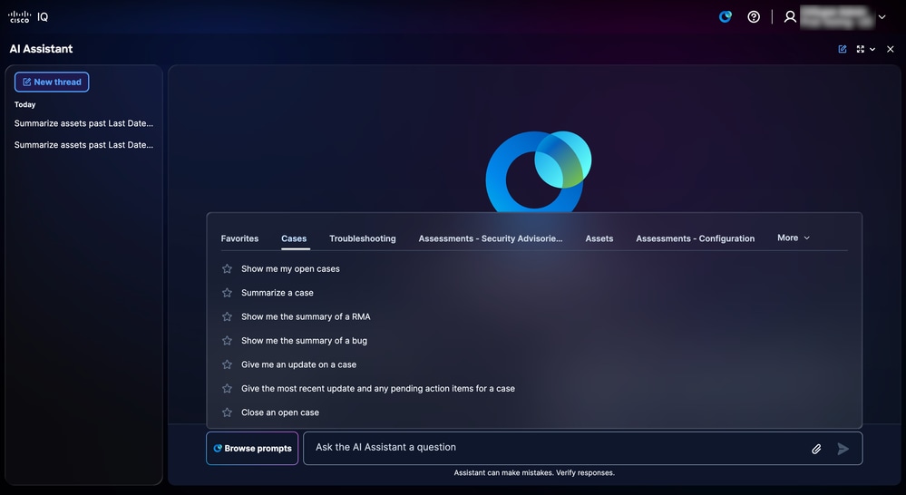
Task: Open first 'Summarize assets past Last Date' thread
Action: [x=83, y=123]
